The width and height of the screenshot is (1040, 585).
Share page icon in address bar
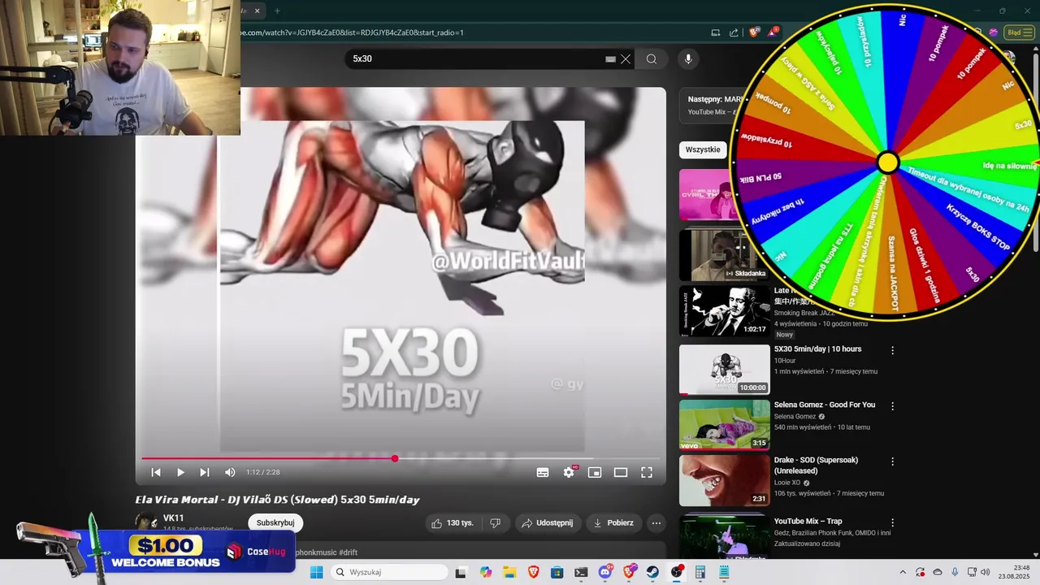click(x=734, y=32)
